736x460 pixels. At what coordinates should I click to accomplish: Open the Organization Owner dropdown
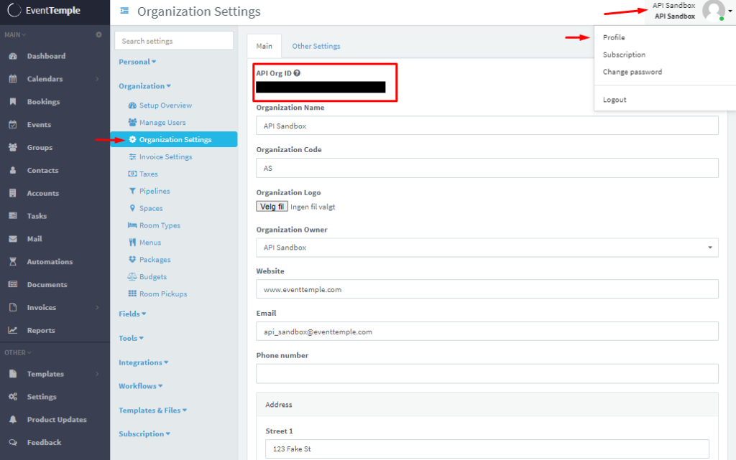click(x=487, y=248)
